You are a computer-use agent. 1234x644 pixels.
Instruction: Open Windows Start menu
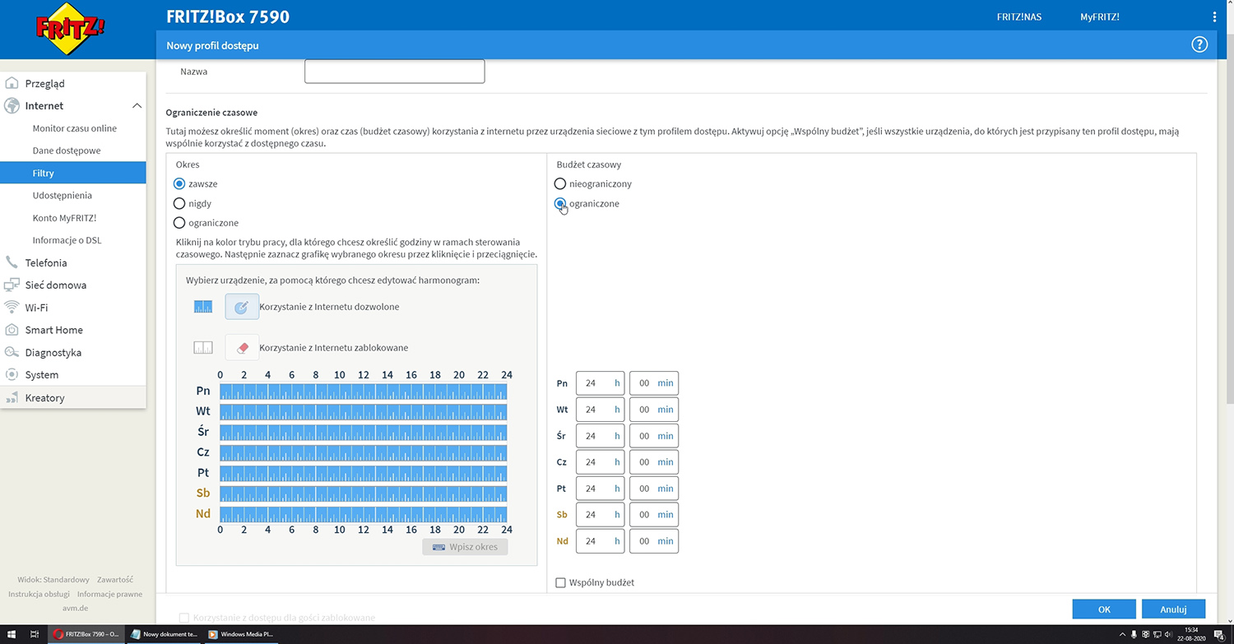pos(12,634)
